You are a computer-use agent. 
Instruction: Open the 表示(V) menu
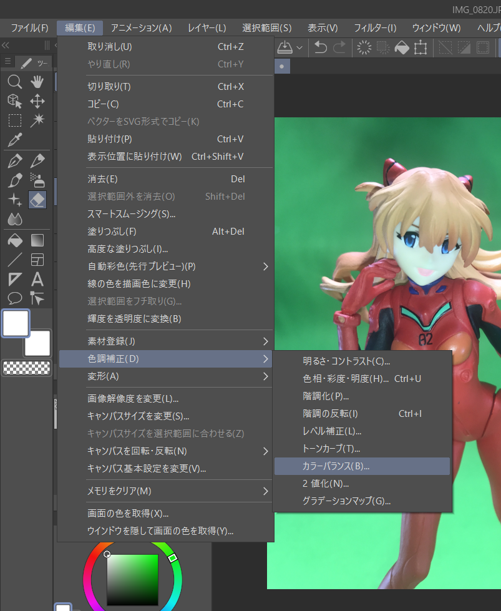pos(323,28)
